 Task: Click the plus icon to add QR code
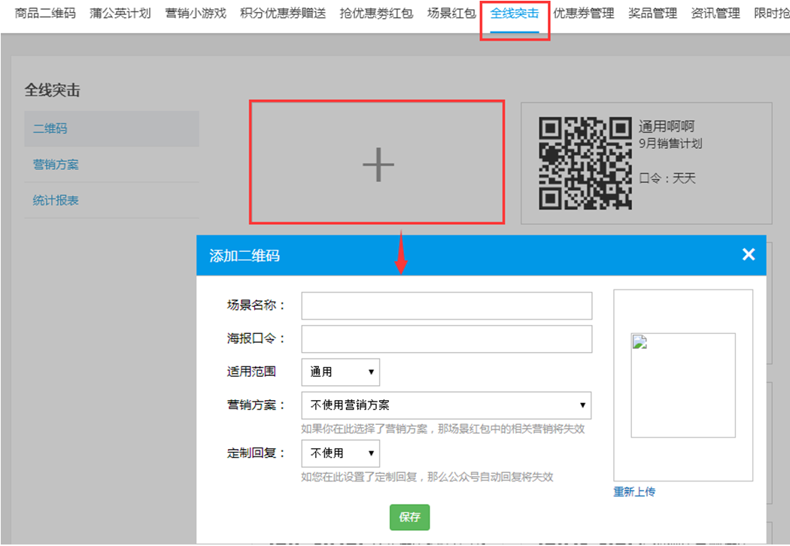tap(378, 164)
